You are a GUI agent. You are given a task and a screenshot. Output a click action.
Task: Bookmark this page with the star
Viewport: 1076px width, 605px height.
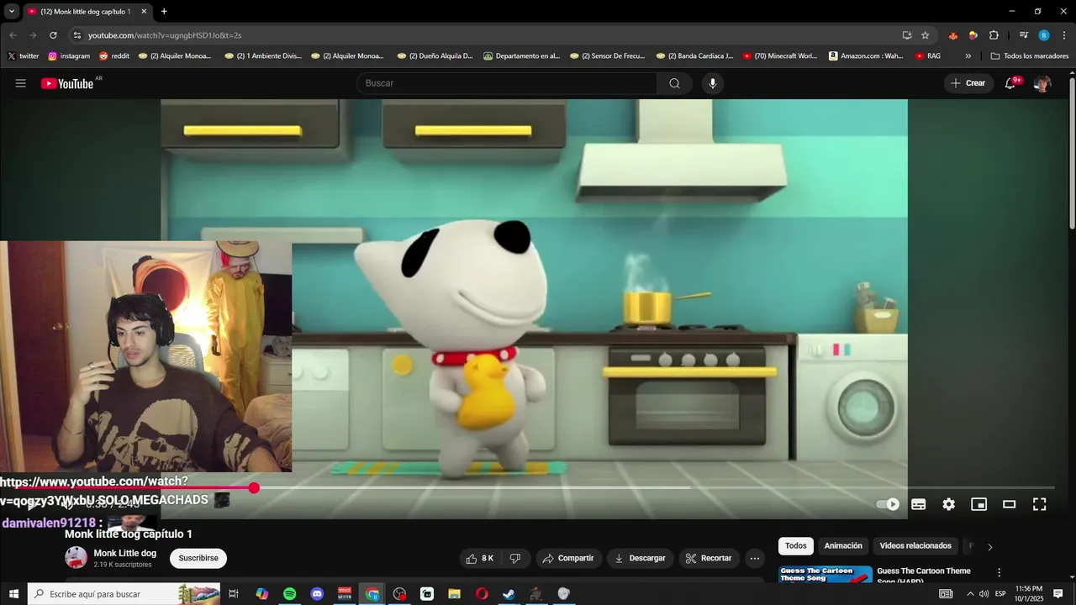click(x=926, y=35)
